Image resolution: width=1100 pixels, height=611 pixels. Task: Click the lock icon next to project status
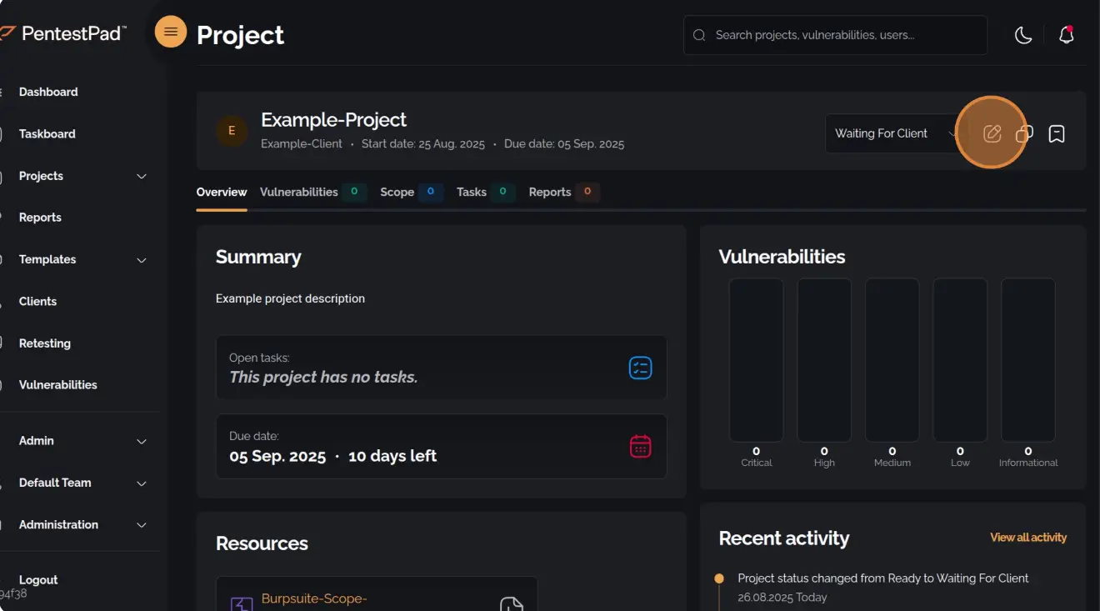pos(1024,133)
